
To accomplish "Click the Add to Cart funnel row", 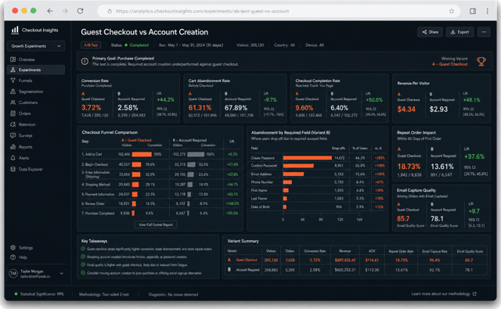I will pos(160,154).
